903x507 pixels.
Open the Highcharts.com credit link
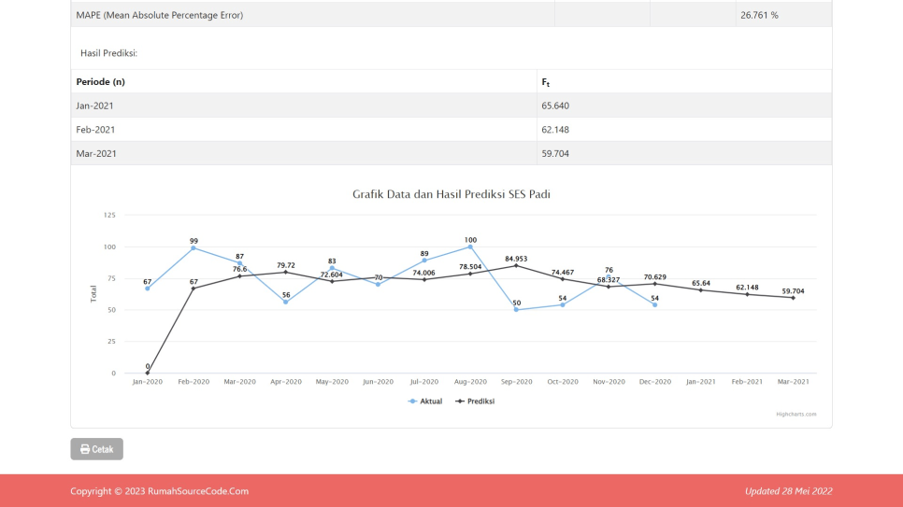[x=795, y=414]
